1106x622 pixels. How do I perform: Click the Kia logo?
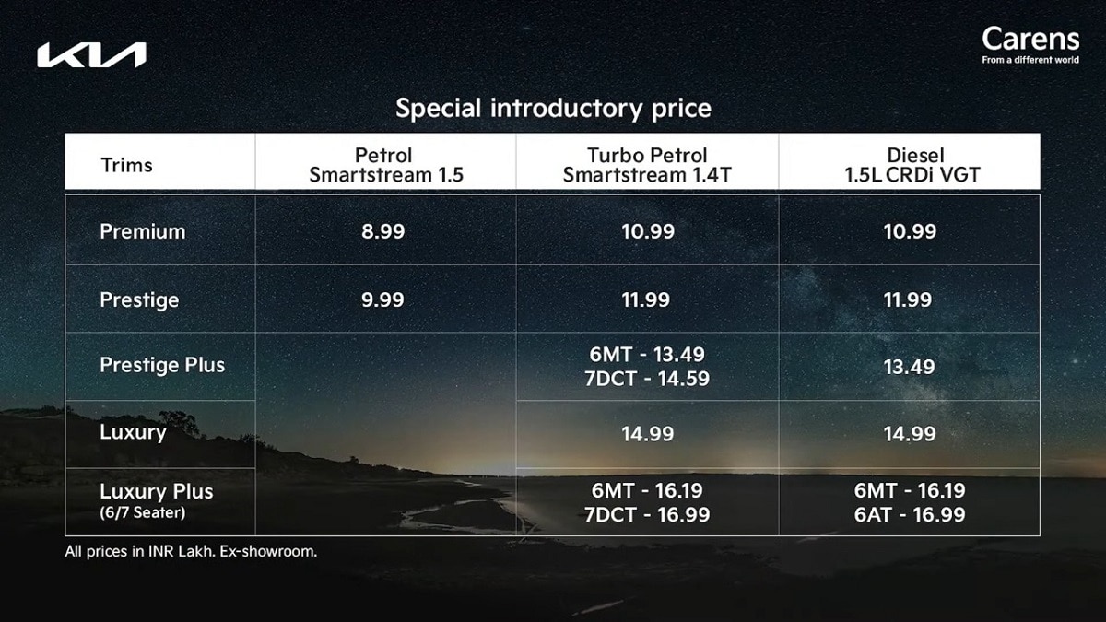91,55
